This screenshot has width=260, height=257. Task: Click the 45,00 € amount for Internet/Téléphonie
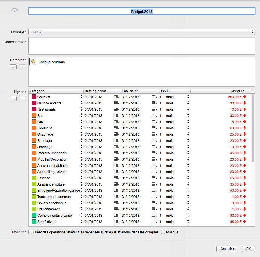coord(236,153)
